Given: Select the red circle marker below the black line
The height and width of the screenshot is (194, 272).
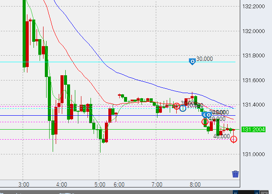Looking at the screenshot, I should (205, 122).
